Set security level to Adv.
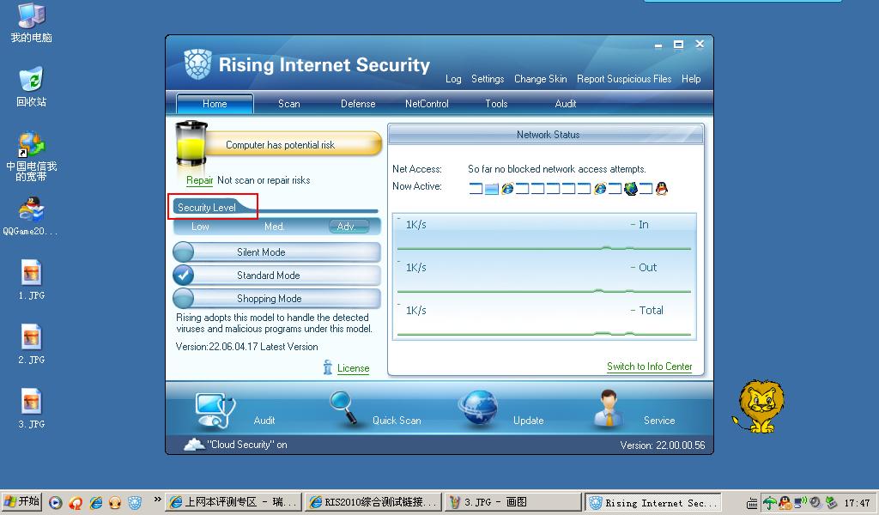879x515 pixels. [x=349, y=227]
